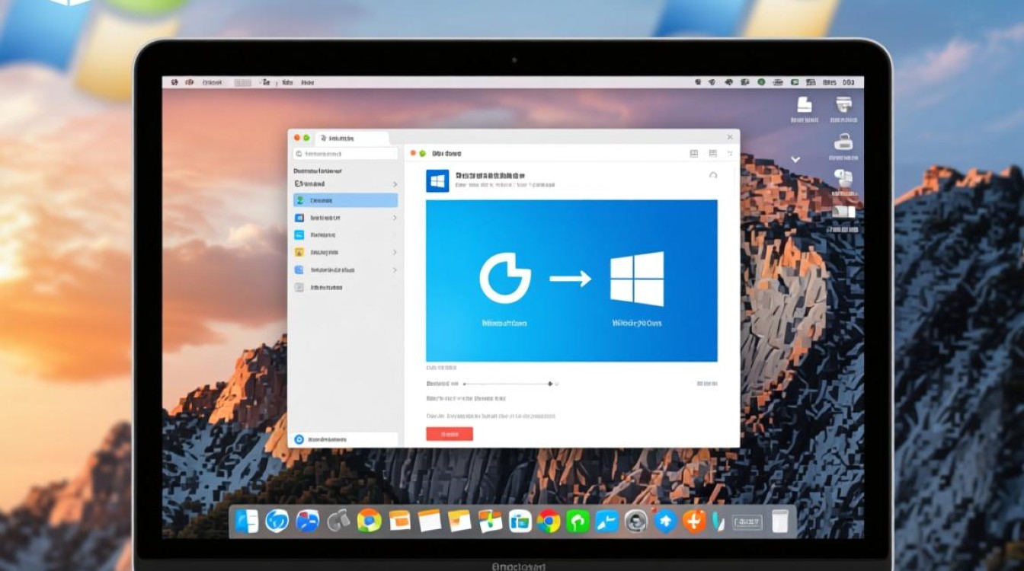Expand the first sidebar row's chevron
The height and width of the screenshot is (571, 1024).
[x=395, y=184]
